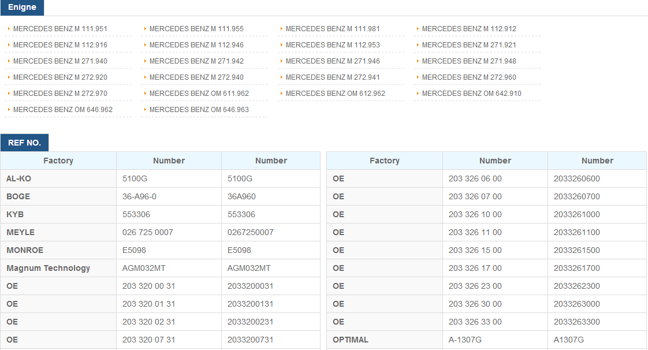Click the A1307G number cell
The height and width of the screenshot is (350, 648).
pos(597,340)
